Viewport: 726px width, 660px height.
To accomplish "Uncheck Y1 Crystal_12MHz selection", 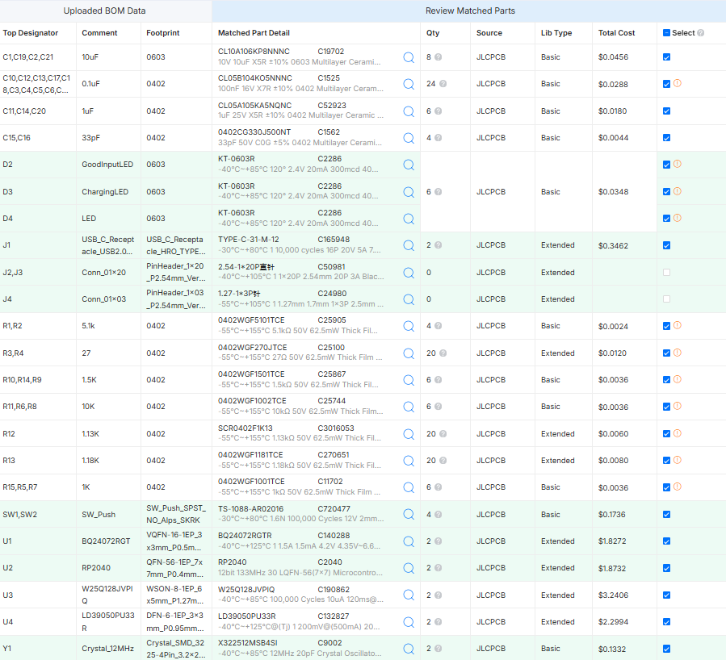I will [666, 649].
